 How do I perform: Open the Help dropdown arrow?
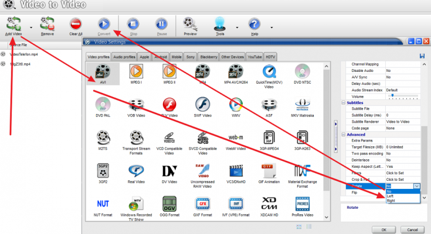272,27
